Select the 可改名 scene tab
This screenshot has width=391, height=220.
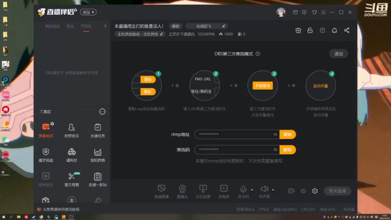pos(86,26)
